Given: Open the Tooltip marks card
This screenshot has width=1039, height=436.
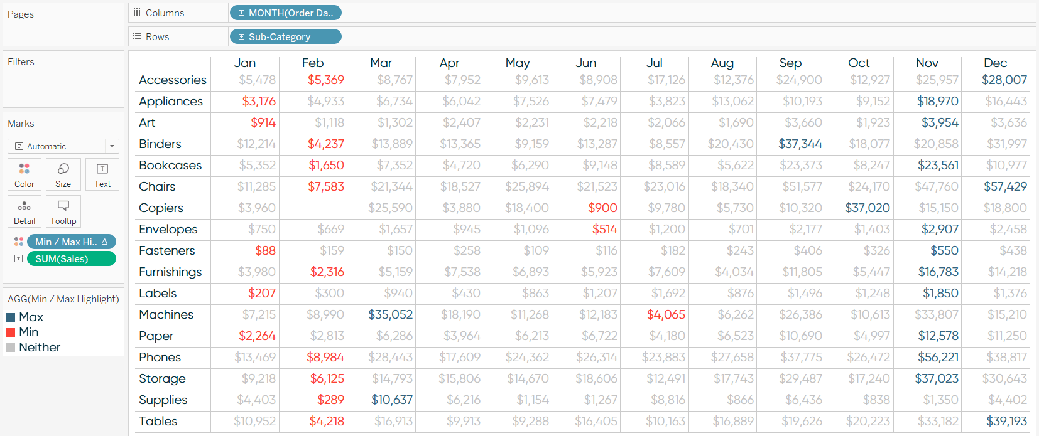Looking at the screenshot, I should tap(63, 211).
